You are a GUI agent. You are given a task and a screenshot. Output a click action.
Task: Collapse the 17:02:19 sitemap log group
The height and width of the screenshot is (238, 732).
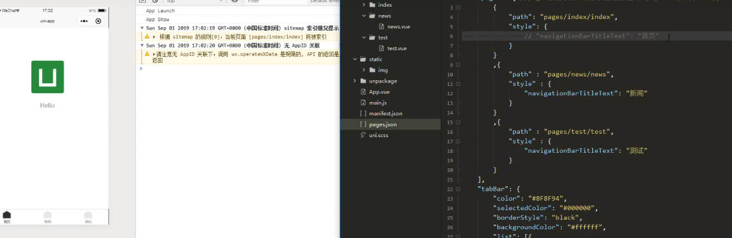143,28
